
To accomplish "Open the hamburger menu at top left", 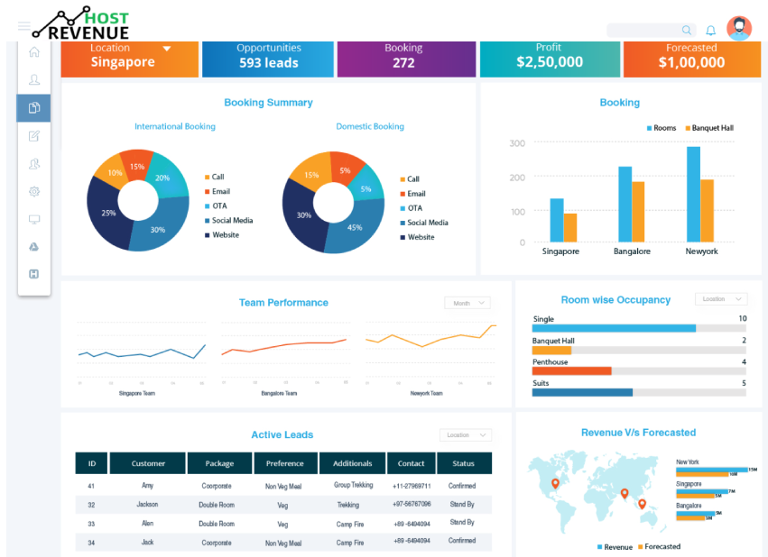I will (23, 25).
